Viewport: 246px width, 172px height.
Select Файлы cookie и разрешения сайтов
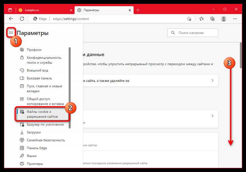43,114
